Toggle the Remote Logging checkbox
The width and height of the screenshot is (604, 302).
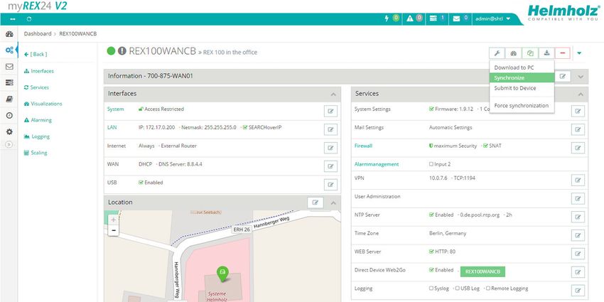click(487, 288)
